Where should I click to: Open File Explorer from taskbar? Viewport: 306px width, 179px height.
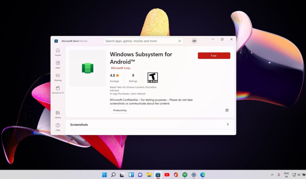(x=149, y=175)
